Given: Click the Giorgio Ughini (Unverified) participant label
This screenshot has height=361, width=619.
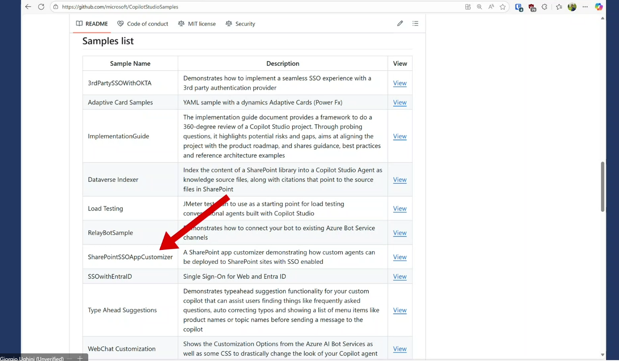Looking at the screenshot, I should click(x=32, y=358).
